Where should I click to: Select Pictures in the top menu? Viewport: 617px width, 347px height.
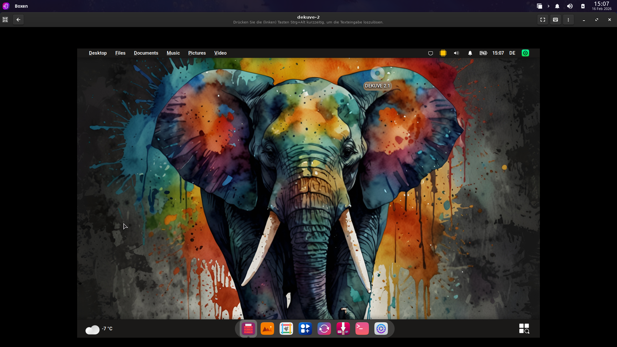coord(197,53)
